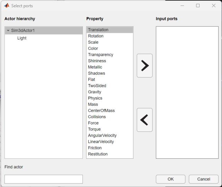
Task: Select the Color property
Action: pos(110,49)
